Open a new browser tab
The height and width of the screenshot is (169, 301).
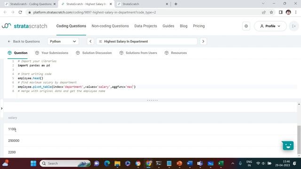176,4
